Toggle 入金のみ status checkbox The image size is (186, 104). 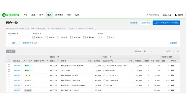[71, 37]
